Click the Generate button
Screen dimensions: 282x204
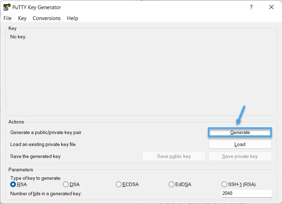pos(240,133)
